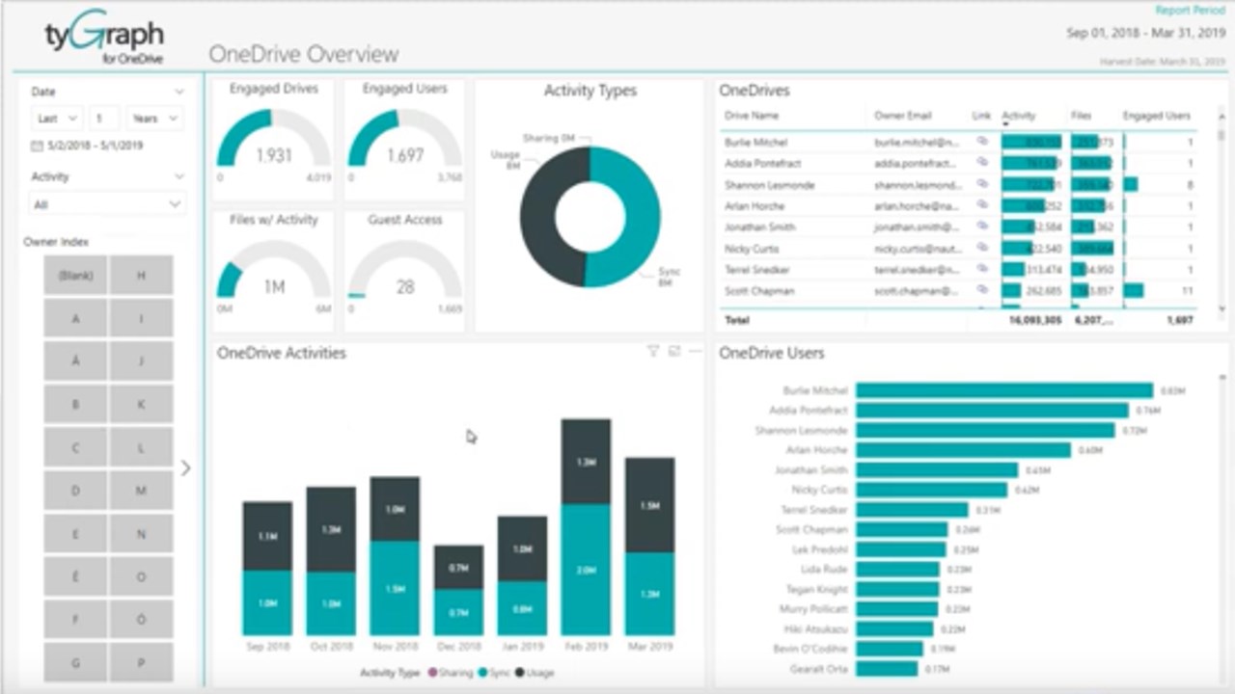Open the link icon for Scott Chapman
This screenshot has width=1235, height=694.
click(982, 290)
